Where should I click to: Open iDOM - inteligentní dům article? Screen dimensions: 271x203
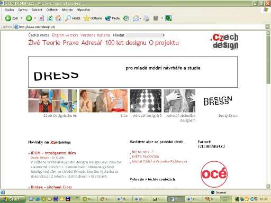coord(53,153)
